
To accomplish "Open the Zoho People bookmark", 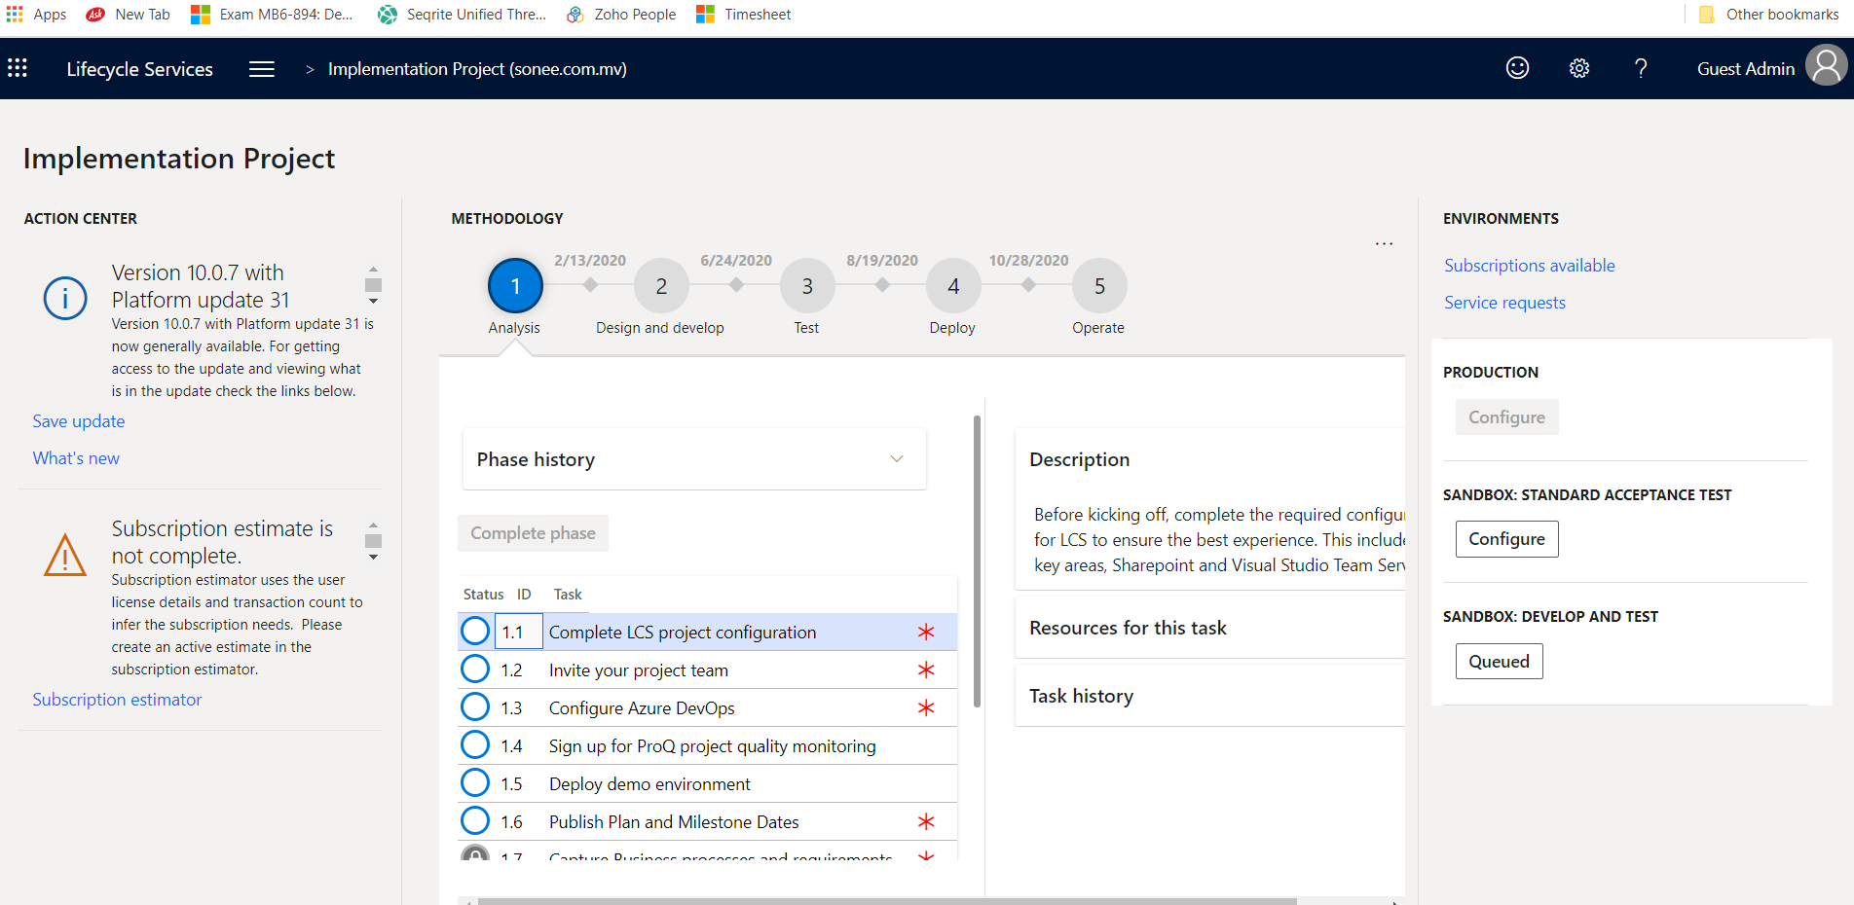I will [x=621, y=14].
